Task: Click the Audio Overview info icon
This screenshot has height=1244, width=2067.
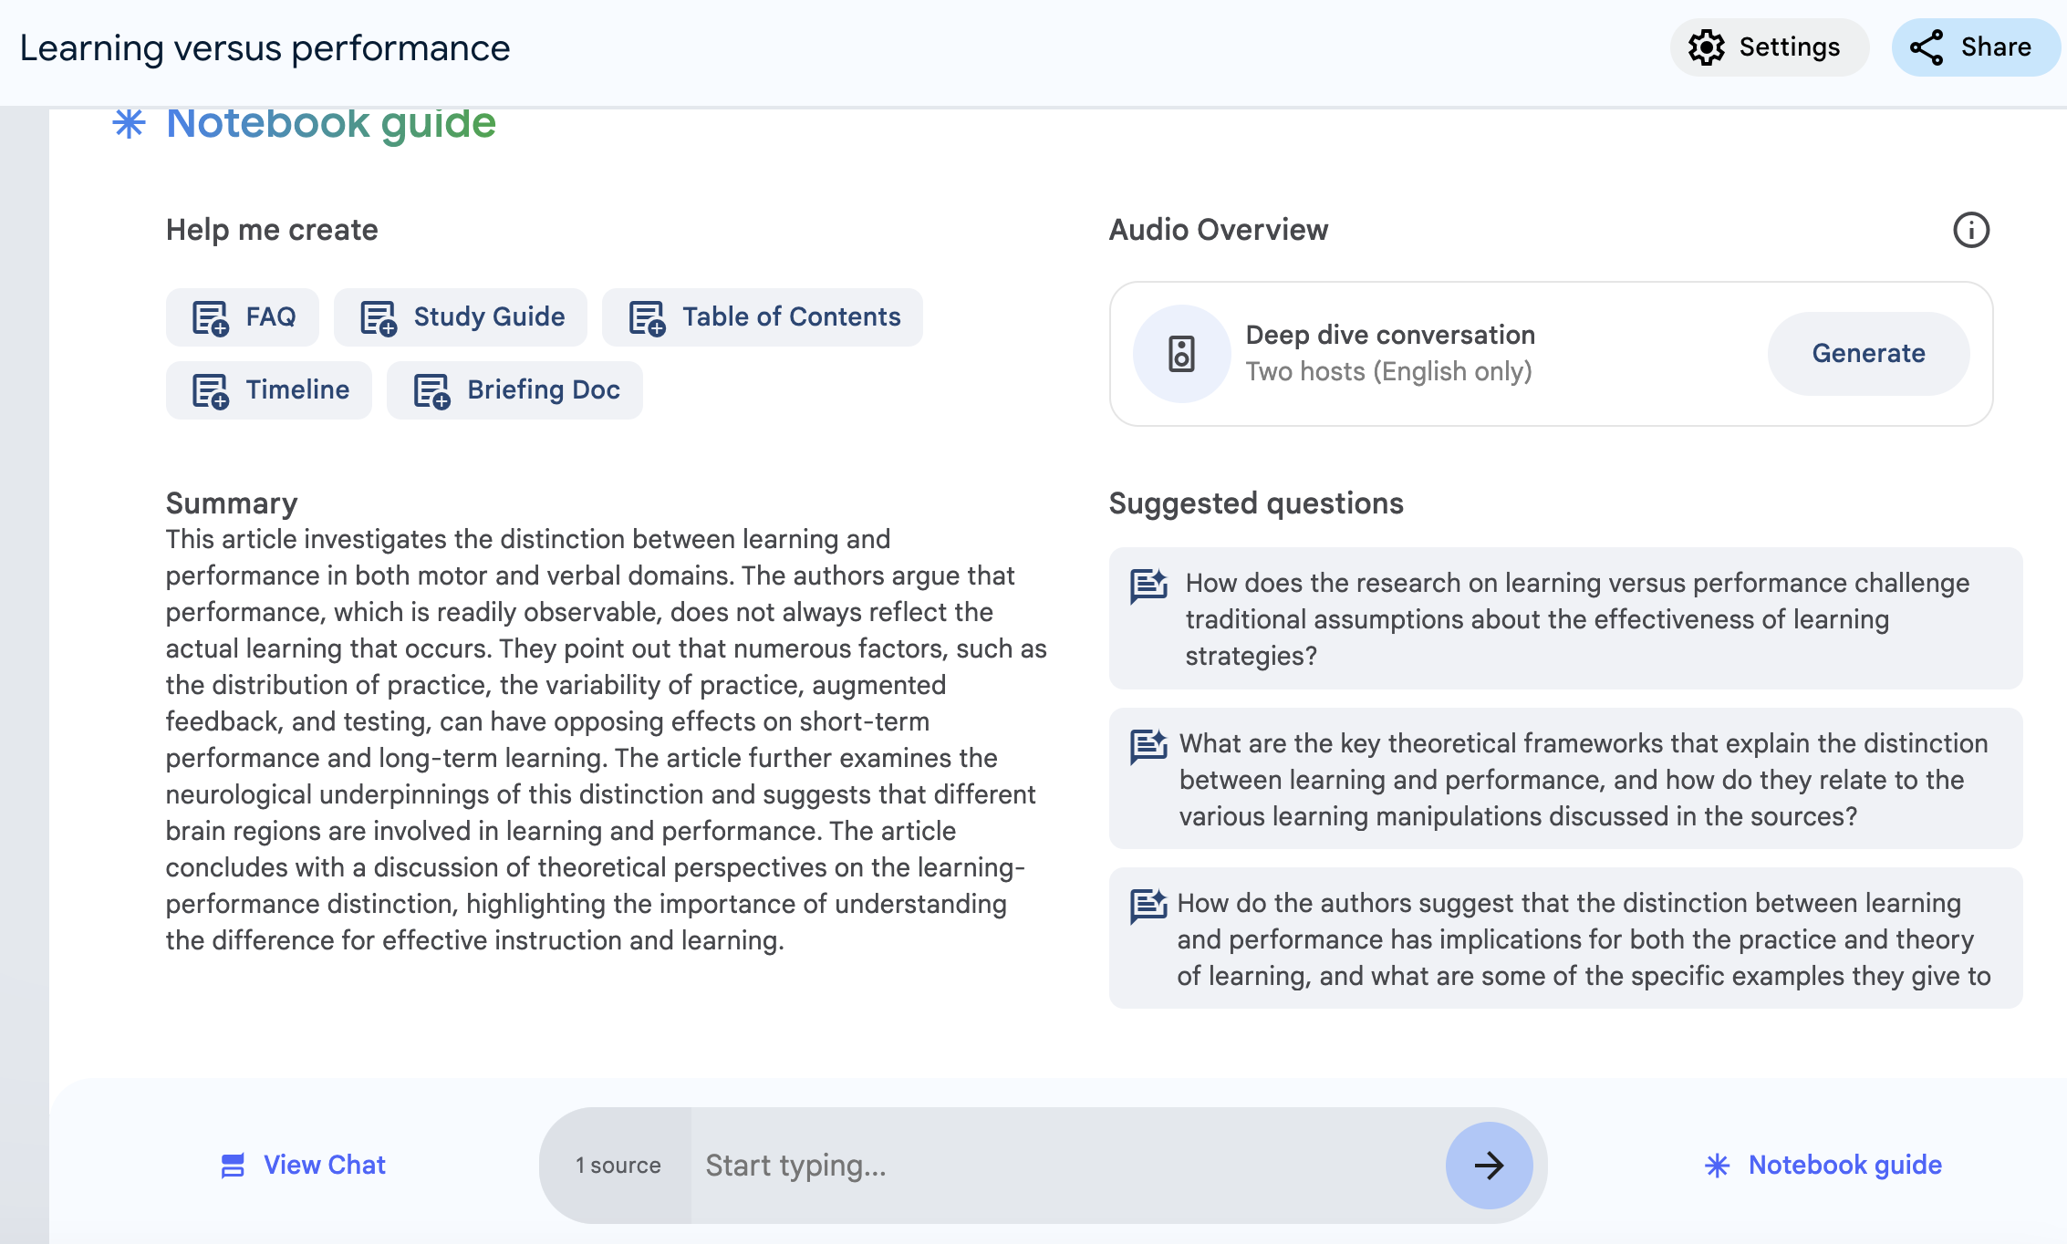Action: pos(1970,230)
